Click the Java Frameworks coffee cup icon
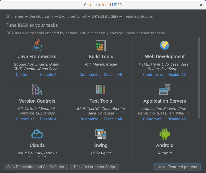The height and width of the screenshot is (173, 206). click(x=37, y=45)
